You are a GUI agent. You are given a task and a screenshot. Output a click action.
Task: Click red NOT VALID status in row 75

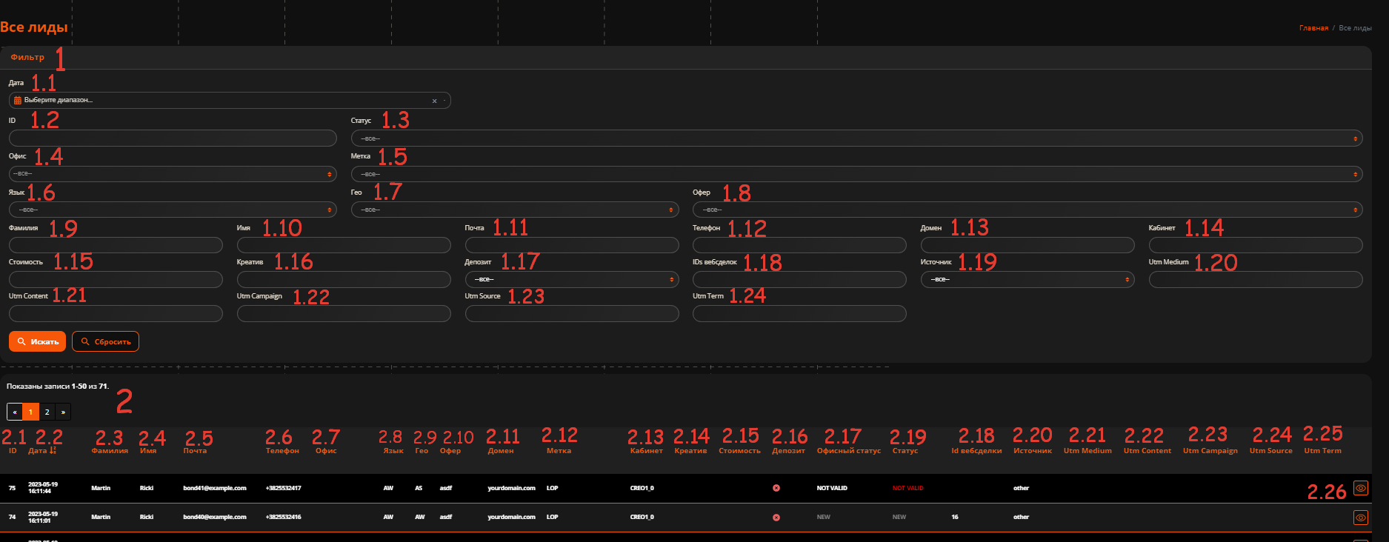[x=907, y=488]
